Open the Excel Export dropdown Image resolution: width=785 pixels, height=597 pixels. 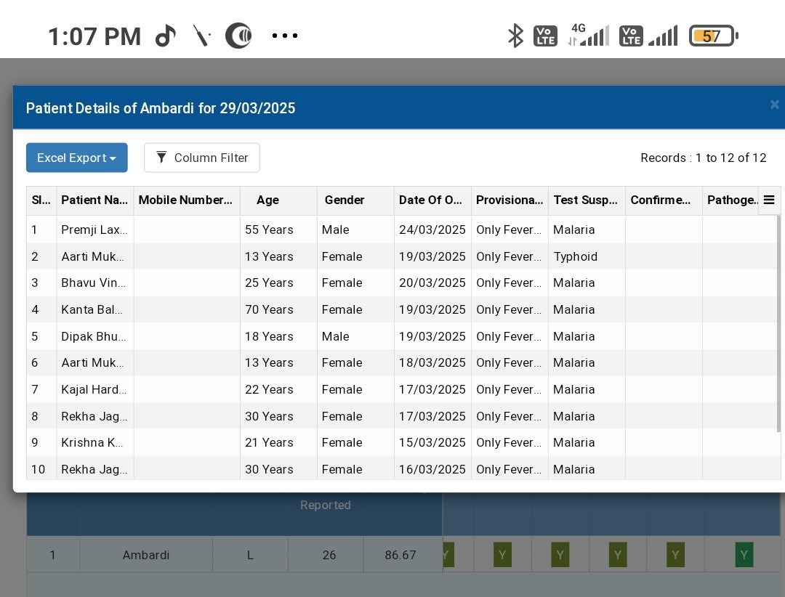tap(76, 158)
